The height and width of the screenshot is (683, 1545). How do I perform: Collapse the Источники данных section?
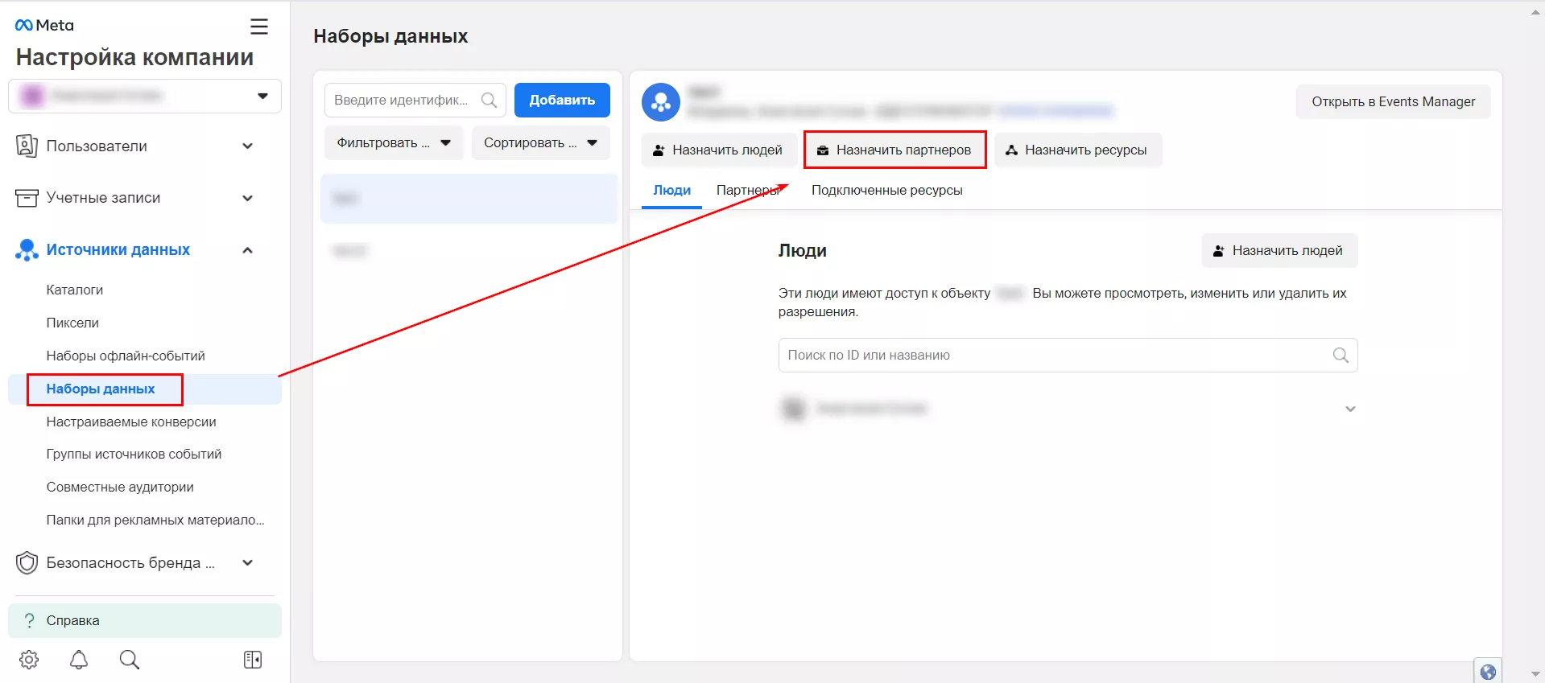(x=247, y=250)
